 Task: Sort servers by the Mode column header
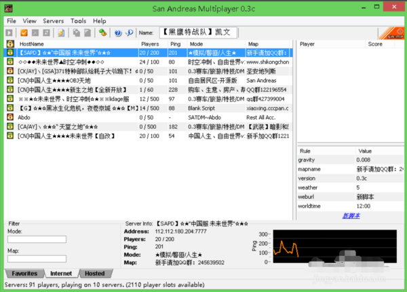point(216,44)
